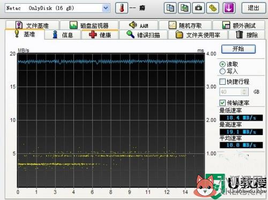Switch to the 文件夹使用率 tab
268x200 pixels.
click(x=198, y=35)
